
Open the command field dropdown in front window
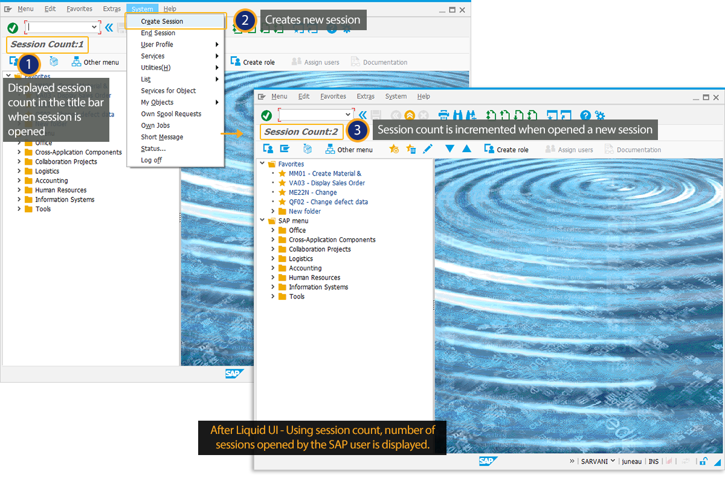[348, 115]
